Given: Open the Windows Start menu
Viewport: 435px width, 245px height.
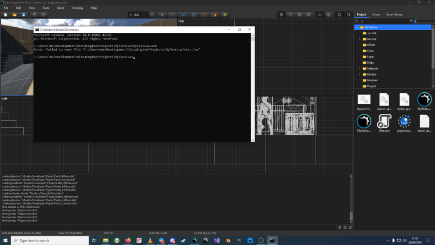Looking at the screenshot, I should tap(5, 240).
